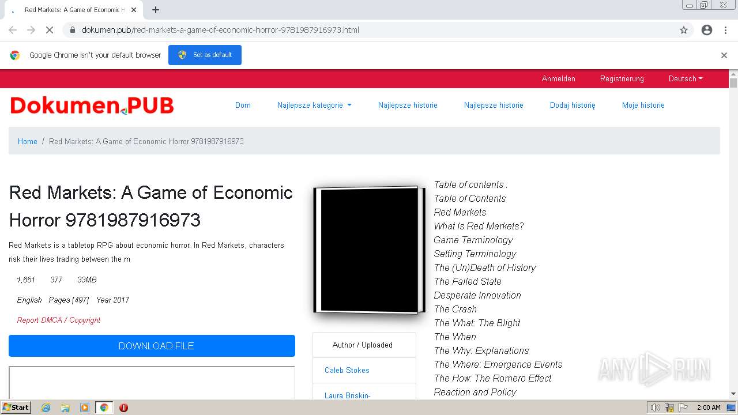
Task: Open Windows Explorer from the taskbar
Action: click(x=65, y=408)
